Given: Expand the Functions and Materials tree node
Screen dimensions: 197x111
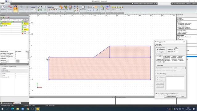Looking at the screenshot, I should [x=1, y=67].
